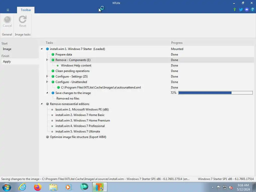This screenshot has width=256, height=192.
Task: Click blue dot of Save changes row
Action: tap(53, 93)
